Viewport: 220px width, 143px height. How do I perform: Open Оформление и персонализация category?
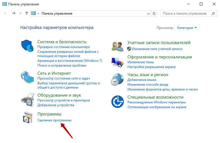click(x=160, y=57)
